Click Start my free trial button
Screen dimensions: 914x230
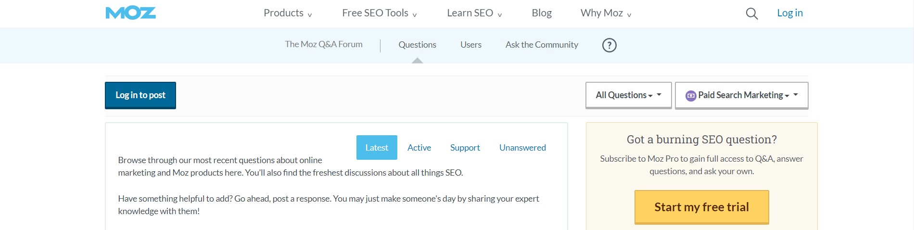[701, 207]
